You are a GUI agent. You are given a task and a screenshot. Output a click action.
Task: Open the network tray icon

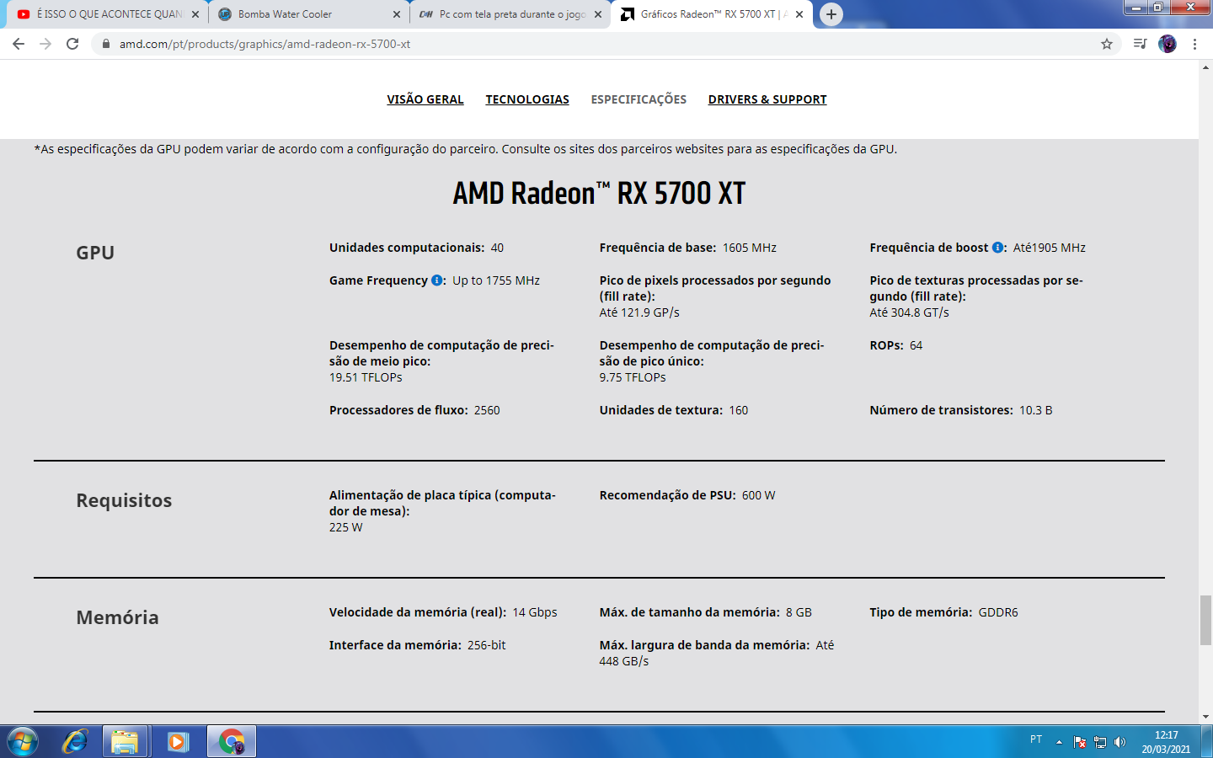tap(1100, 742)
